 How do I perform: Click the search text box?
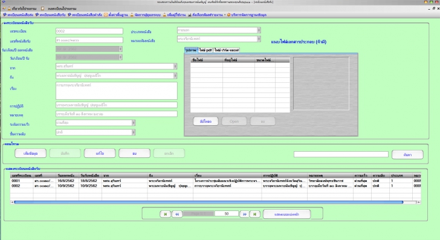pyautogui.click(x=341, y=154)
